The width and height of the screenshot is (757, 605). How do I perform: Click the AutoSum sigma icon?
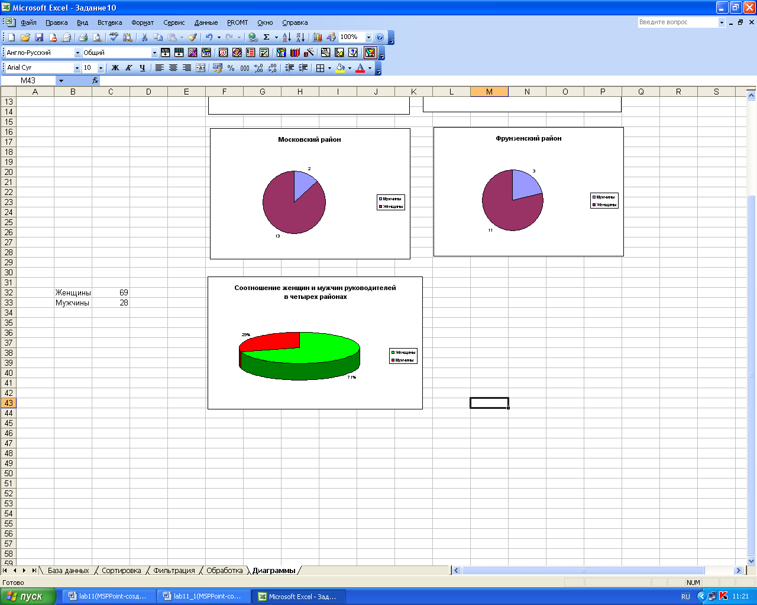(266, 37)
